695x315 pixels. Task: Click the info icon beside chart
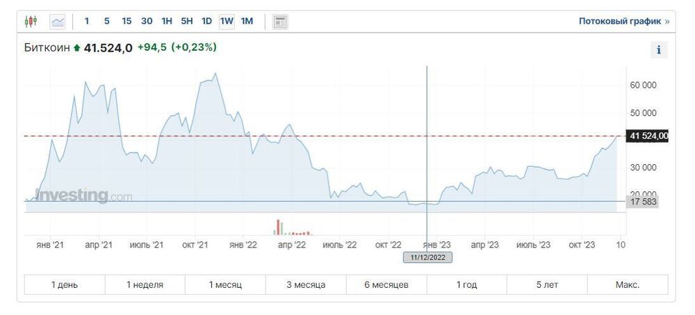tap(659, 49)
